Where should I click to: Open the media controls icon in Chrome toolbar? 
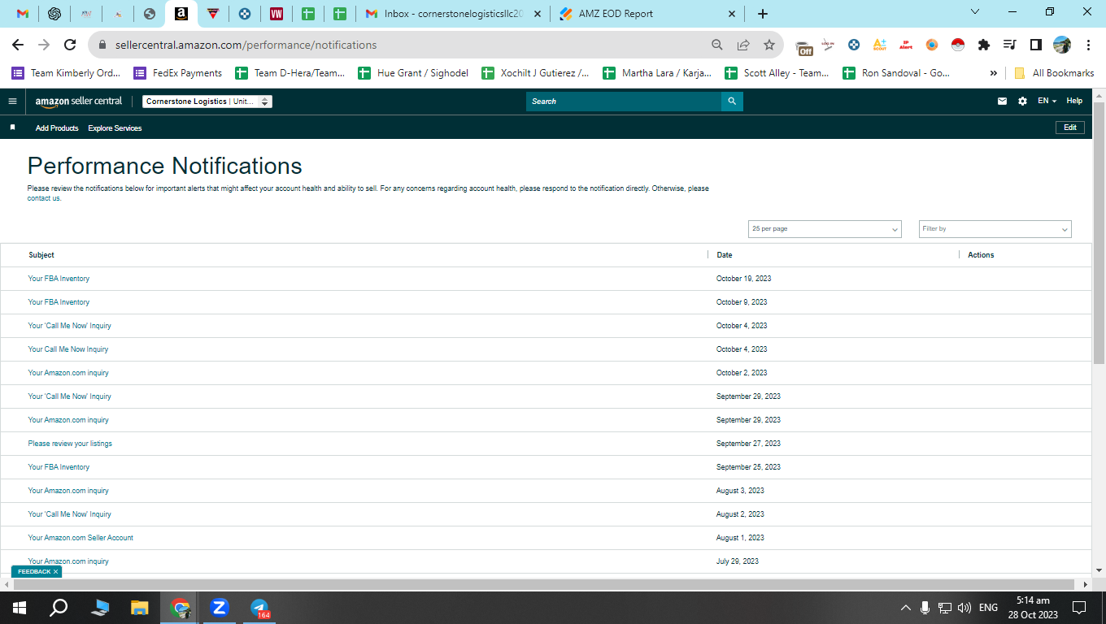(1010, 45)
